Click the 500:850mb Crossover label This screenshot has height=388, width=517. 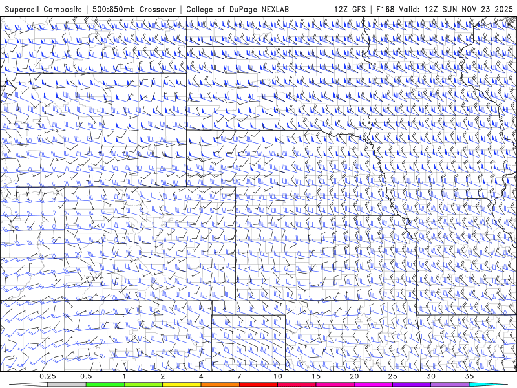[x=134, y=9]
